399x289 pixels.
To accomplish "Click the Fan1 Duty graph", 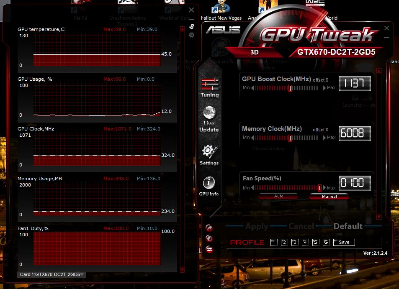I will click(x=97, y=248).
